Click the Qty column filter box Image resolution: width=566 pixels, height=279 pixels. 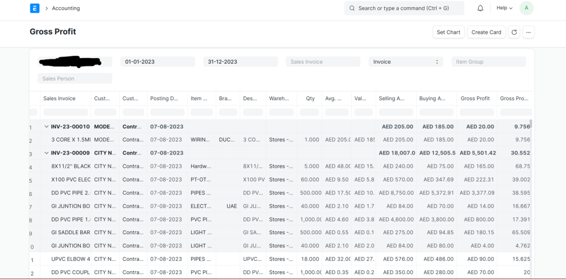tap(310, 112)
